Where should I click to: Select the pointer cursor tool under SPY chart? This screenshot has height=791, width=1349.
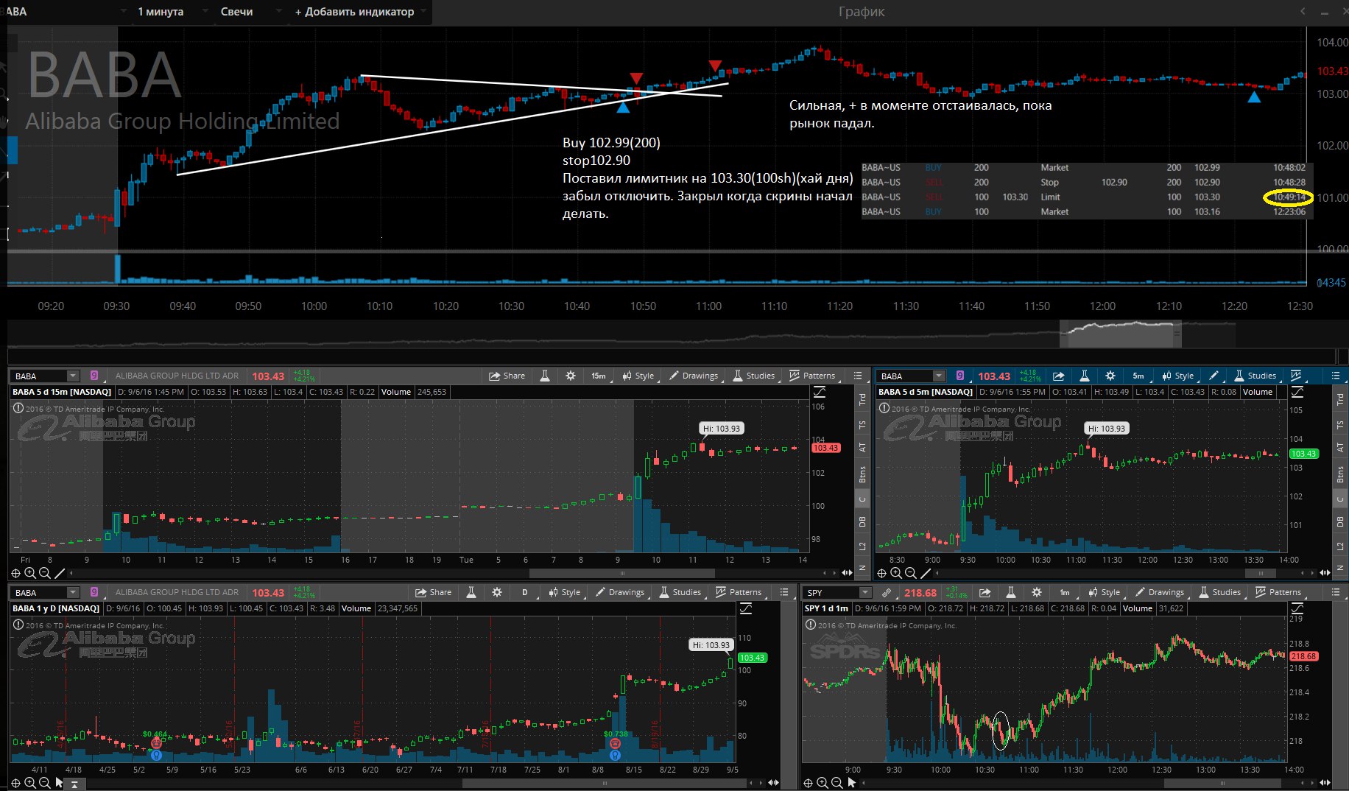pos(852,782)
